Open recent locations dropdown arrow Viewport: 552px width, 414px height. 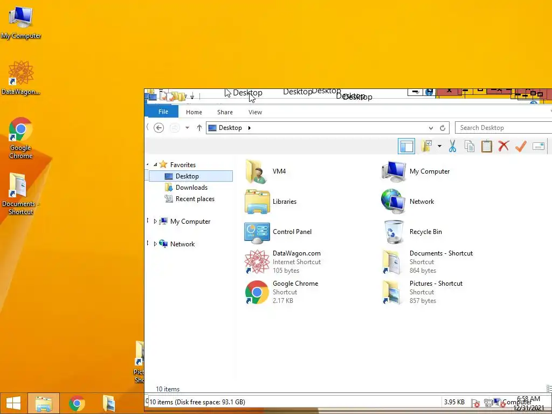point(187,128)
